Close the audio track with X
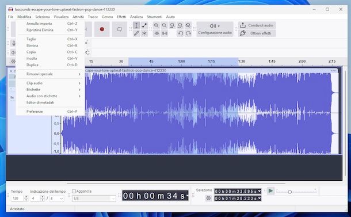351x217 pixels. tap(11, 71)
